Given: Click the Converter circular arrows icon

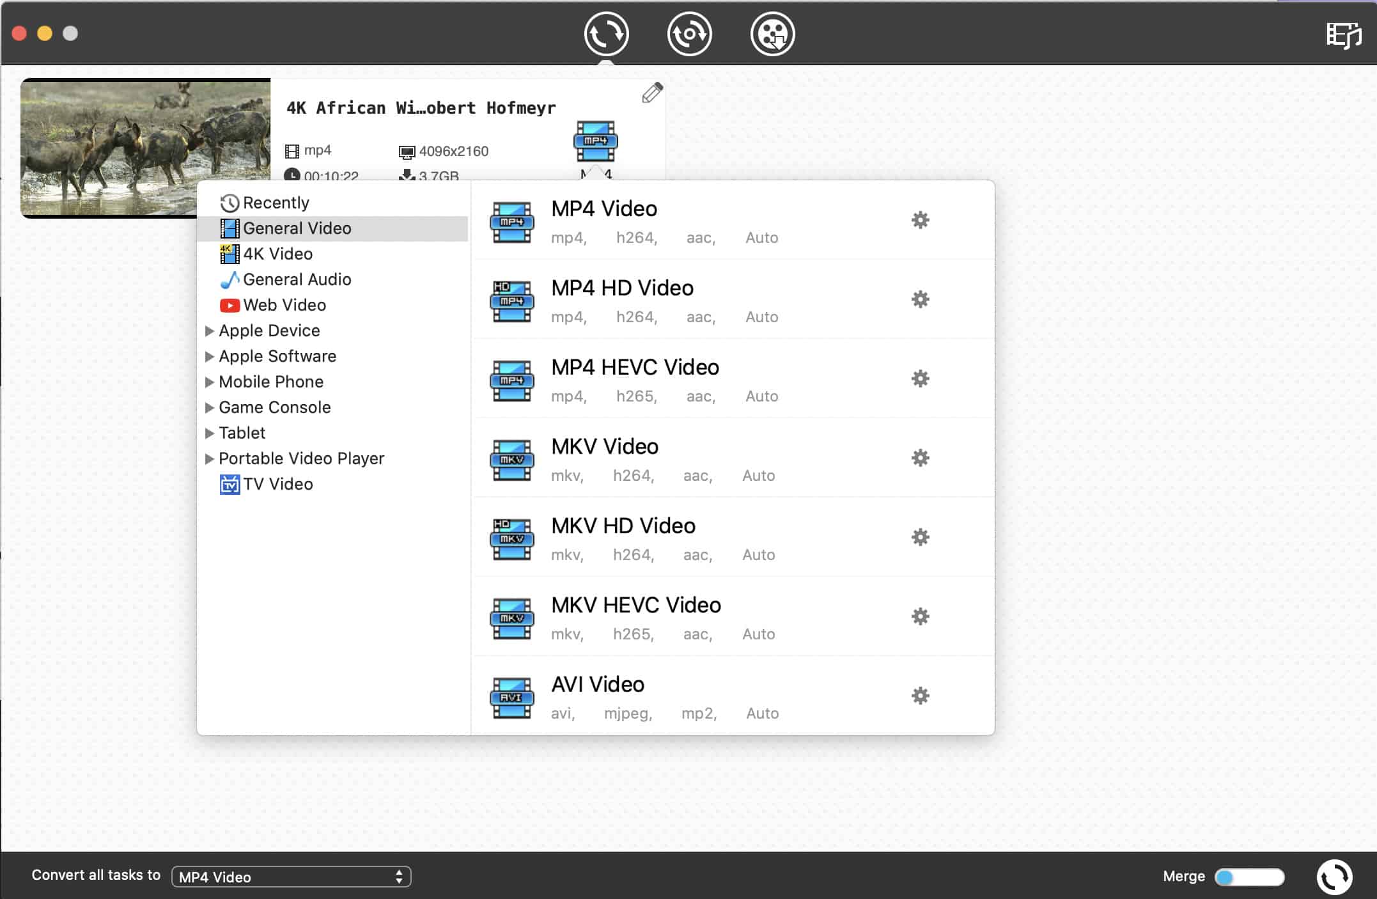Looking at the screenshot, I should [606, 34].
